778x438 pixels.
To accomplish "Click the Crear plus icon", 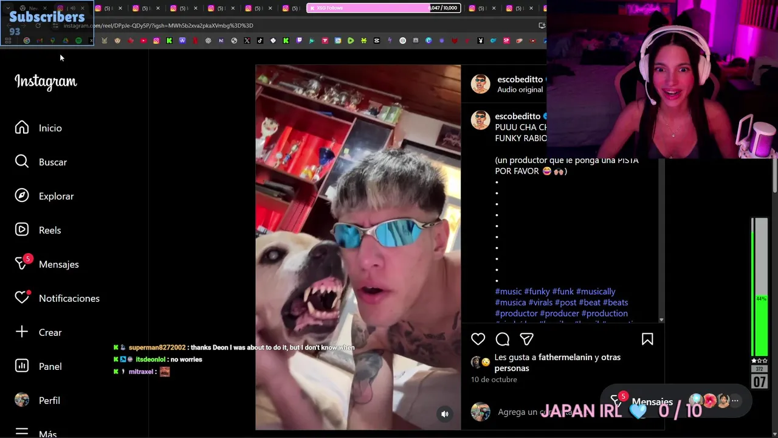I will pos(22,332).
